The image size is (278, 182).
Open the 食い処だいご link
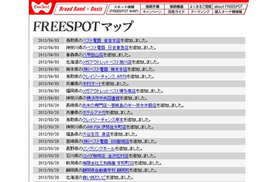[x=94, y=177]
